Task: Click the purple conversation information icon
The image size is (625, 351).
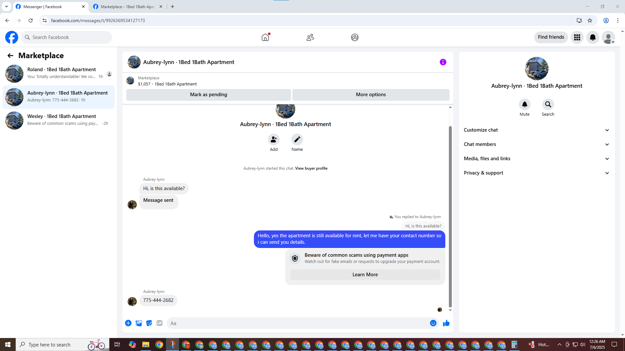Action: pos(443,62)
